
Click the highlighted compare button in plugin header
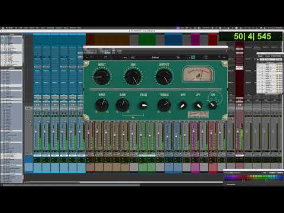click(193, 57)
